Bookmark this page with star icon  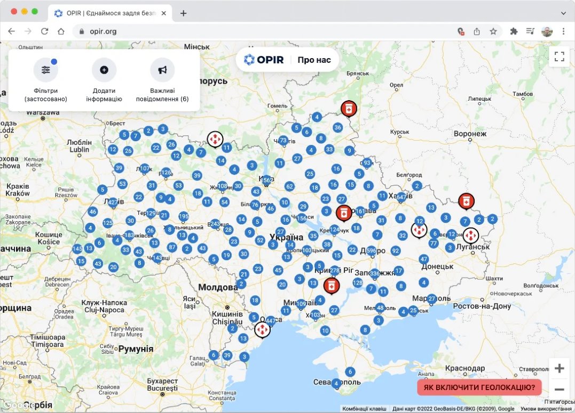click(x=493, y=31)
